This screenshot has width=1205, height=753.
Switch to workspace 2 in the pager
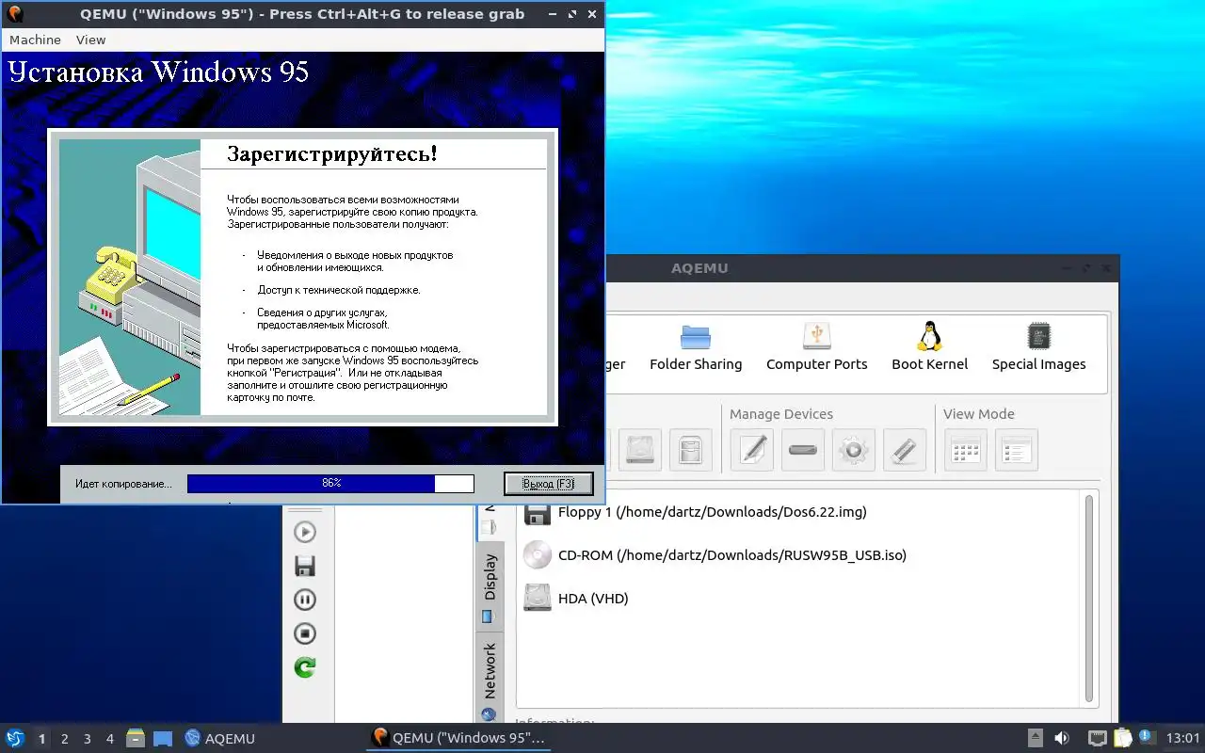coord(64,739)
